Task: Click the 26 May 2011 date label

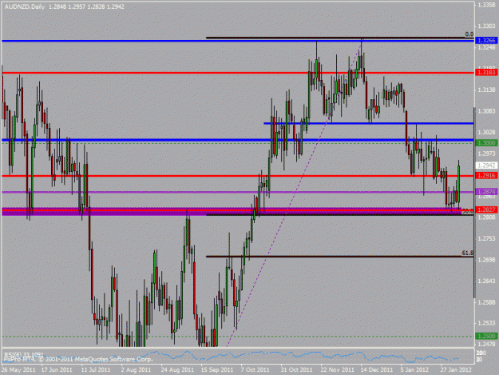Action: point(18,370)
